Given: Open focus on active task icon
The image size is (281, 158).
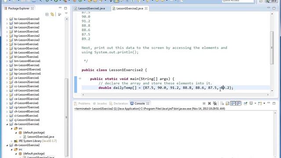Looking at the screenshot, I should coord(60,14).
